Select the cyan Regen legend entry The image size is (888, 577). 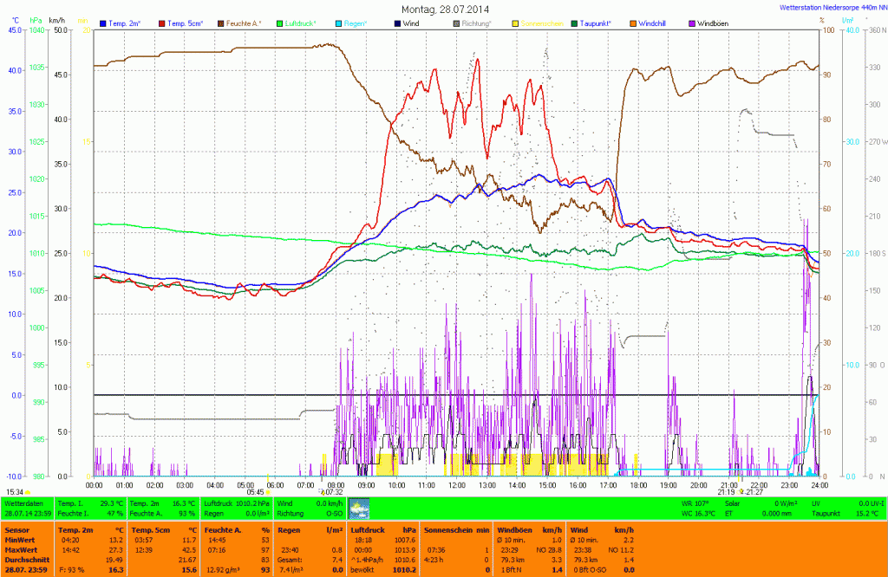[354, 23]
